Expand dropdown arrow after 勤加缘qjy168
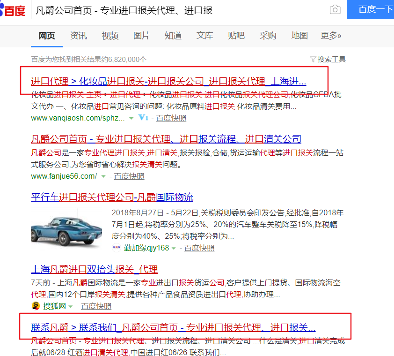Screen dimensions: 394x356 click(174, 248)
